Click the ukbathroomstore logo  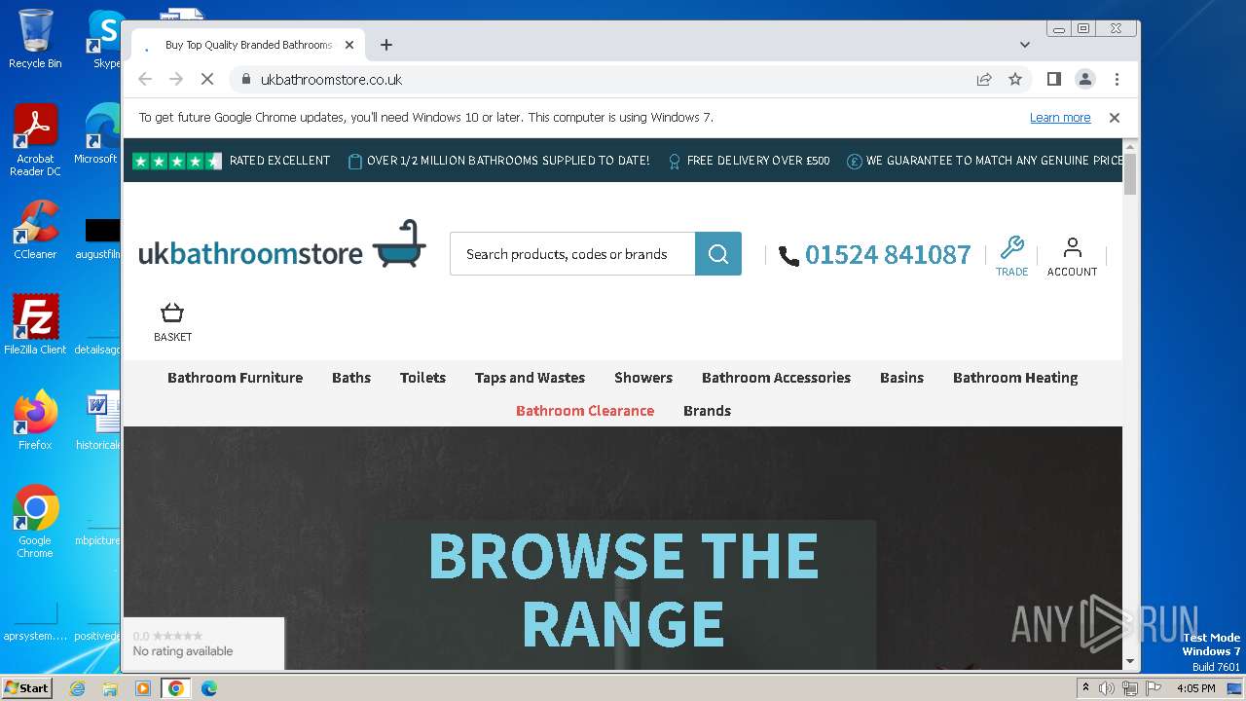coord(282,244)
